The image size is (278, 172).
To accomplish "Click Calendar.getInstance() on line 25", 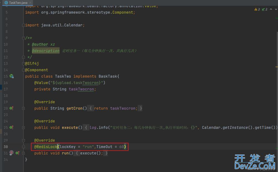I will (x=227, y=127).
